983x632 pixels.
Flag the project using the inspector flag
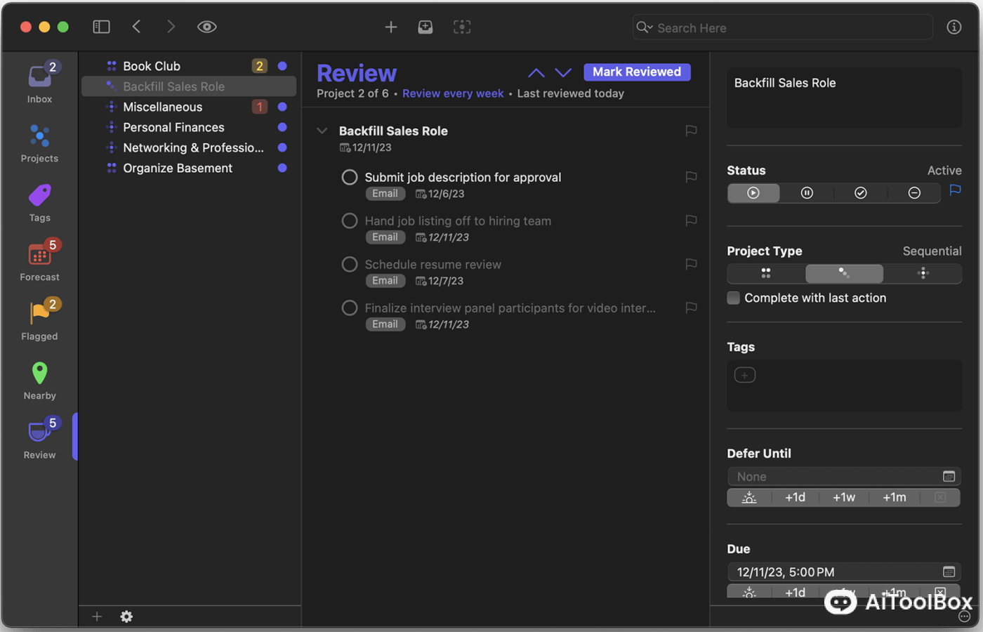(954, 191)
